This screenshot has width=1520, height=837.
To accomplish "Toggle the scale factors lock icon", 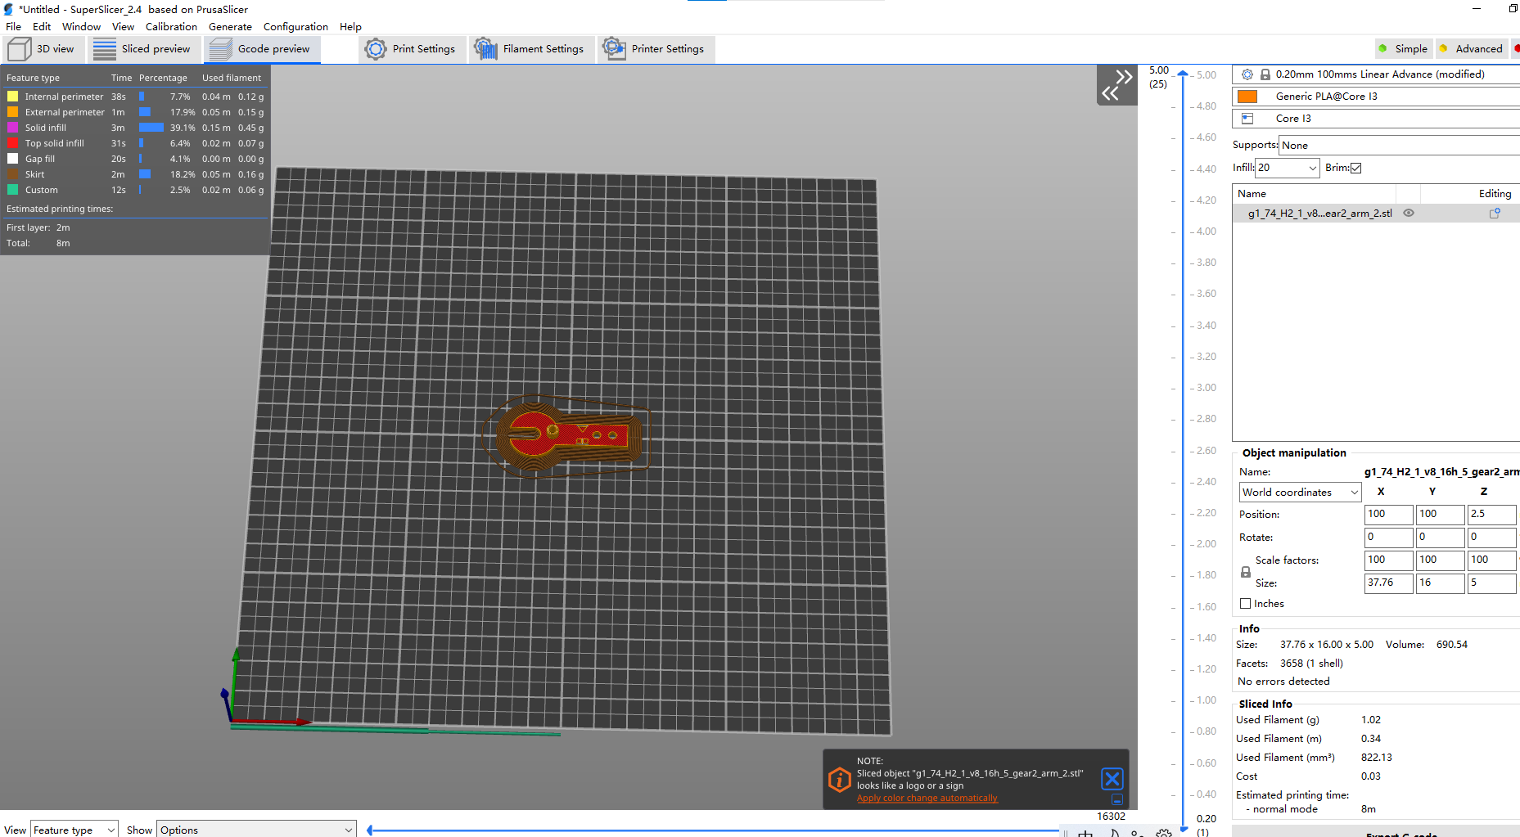I will [x=1246, y=572].
